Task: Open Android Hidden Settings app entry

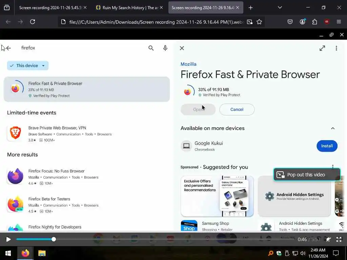Action: pyautogui.click(x=294, y=226)
